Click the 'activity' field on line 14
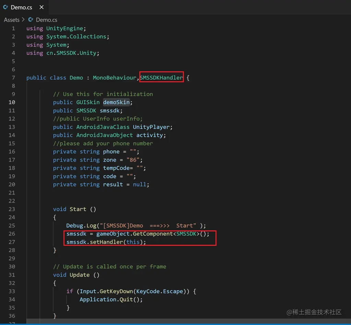Image resolution: width=351 pixels, height=325 pixels. point(150,135)
